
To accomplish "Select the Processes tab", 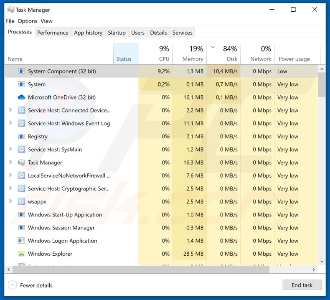I will [20, 32].
